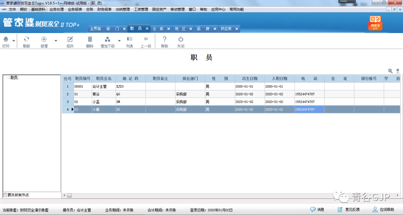Expand the dropdown arrow beside 增加下级
Image resolution: width=403 pixels, height=215 pixels.
coord(119,41)
